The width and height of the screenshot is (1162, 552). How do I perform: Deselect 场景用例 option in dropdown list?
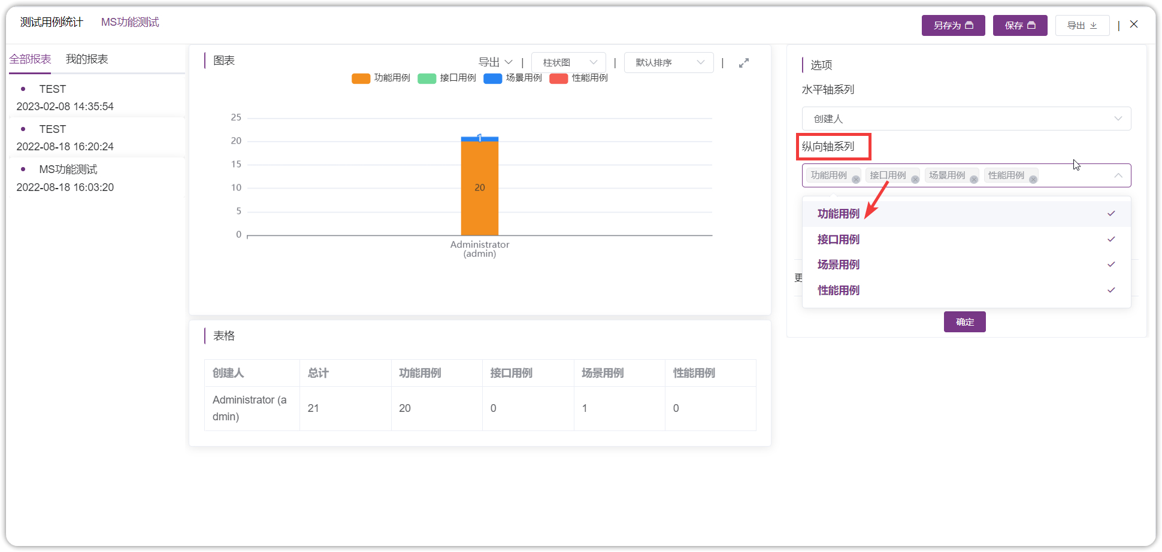(966, 265)
